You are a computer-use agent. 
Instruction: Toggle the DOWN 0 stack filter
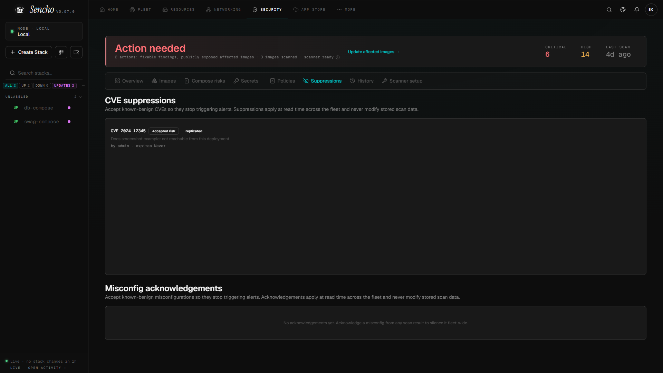click(42, 86)
